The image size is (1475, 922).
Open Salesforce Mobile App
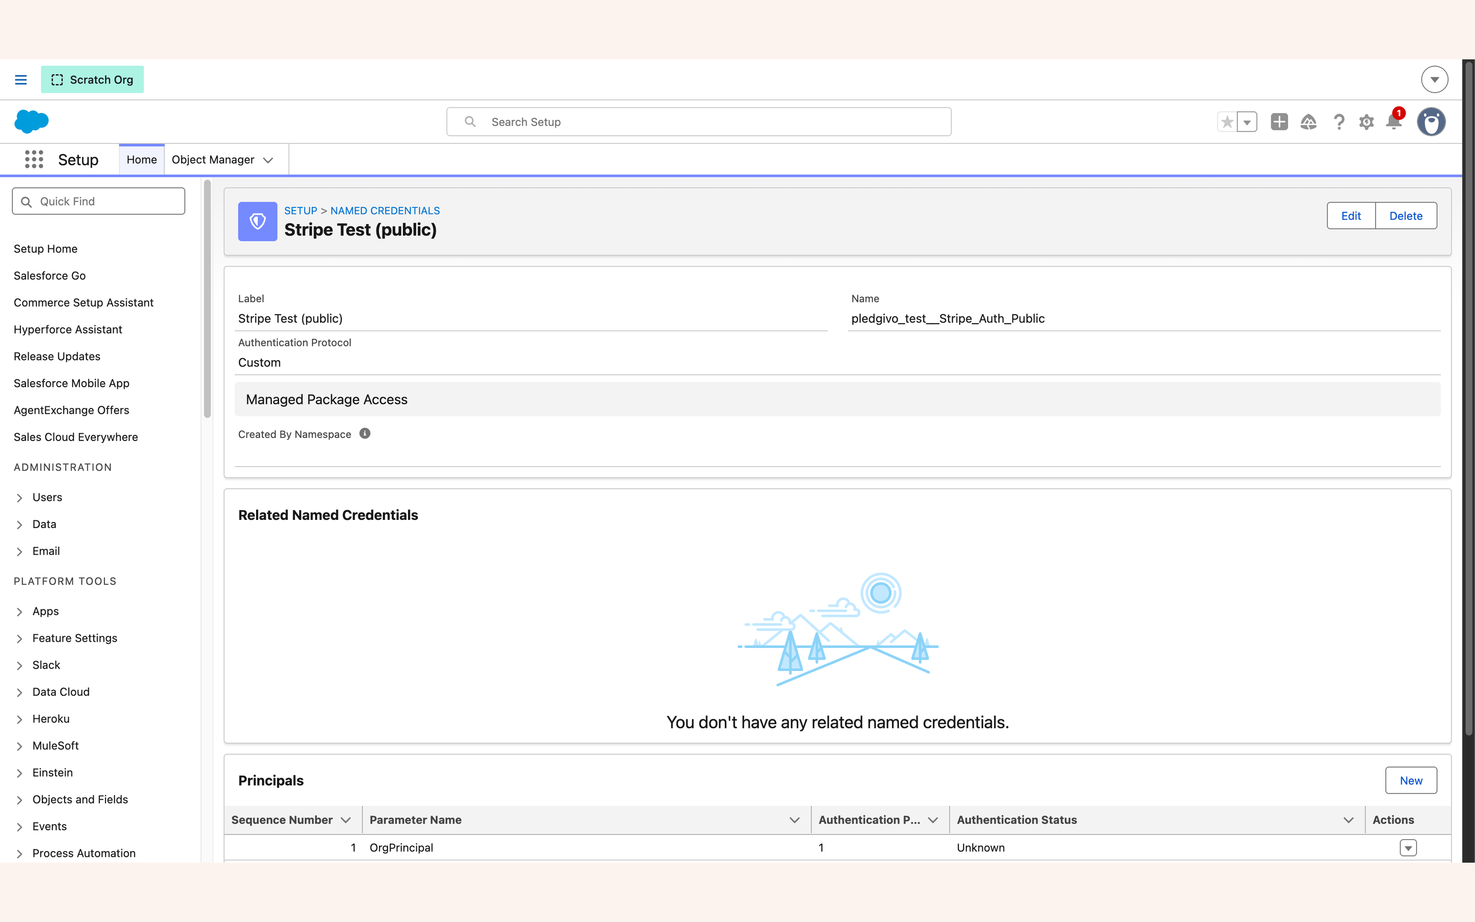pos(71,383)
